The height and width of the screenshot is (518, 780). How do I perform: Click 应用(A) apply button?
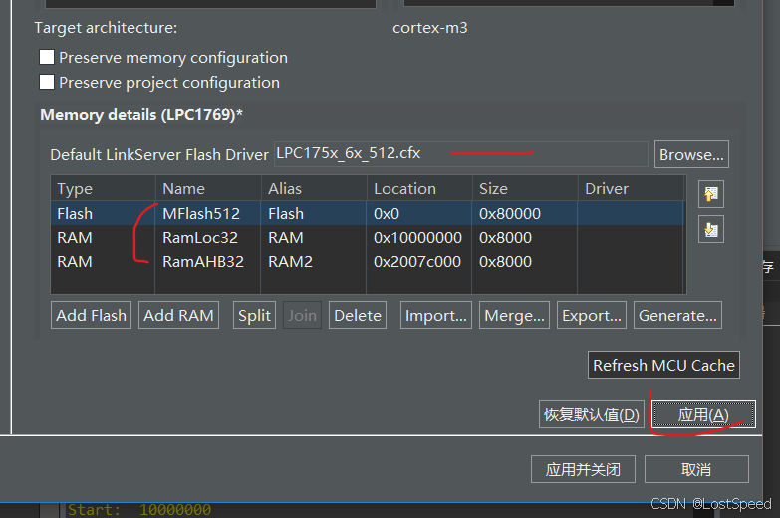(x=704, y=414)
